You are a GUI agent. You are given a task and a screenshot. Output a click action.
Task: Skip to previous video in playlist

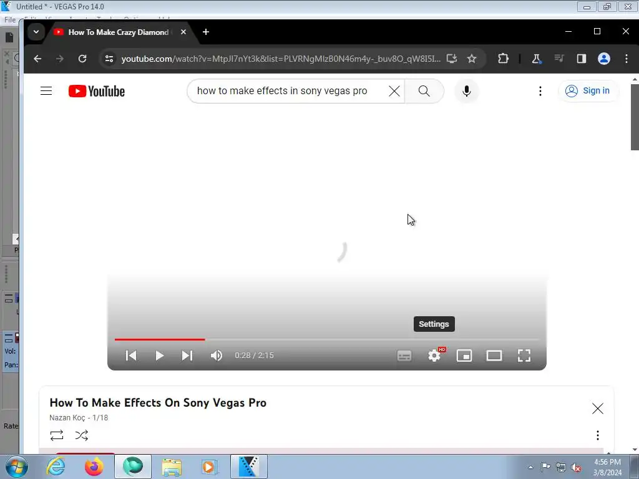[x=131, y=356]
